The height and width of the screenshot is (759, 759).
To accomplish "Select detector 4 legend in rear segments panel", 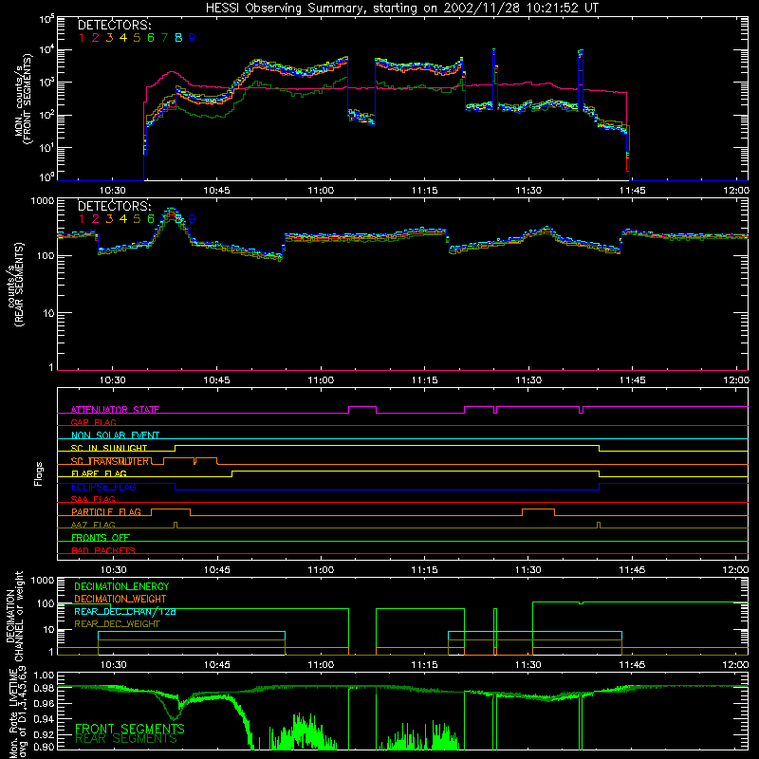I will click(123, 219).
